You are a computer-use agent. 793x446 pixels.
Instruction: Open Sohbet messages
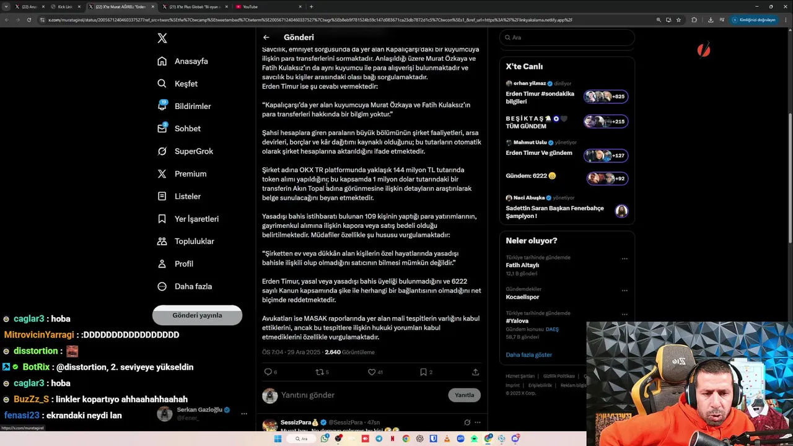[179, 129]
